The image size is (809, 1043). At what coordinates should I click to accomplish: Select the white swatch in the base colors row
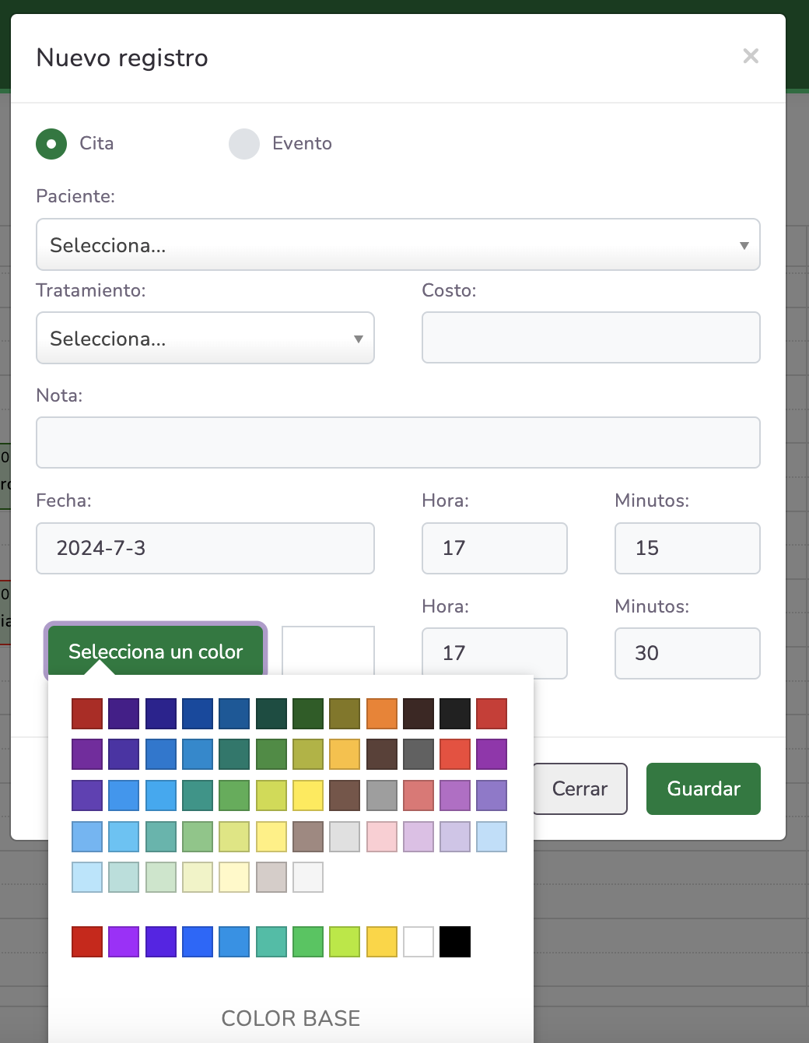tap(419, 942)
